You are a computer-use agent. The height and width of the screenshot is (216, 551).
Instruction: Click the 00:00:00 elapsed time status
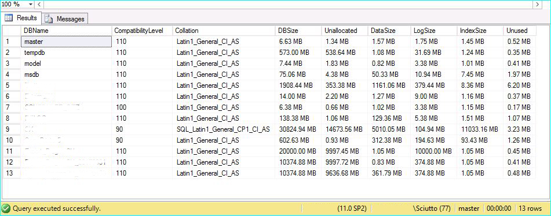pos(499,208)
